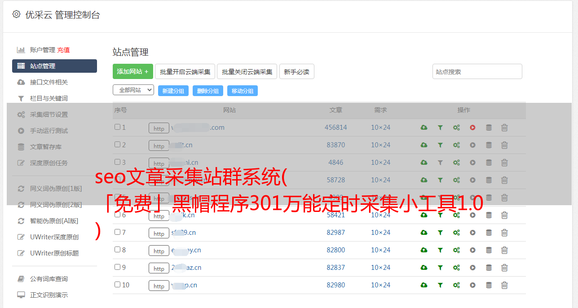Click red 充值 recharge link
This screenshot has width=578, height=308.
pyautogui.click(x=63, y=50)
